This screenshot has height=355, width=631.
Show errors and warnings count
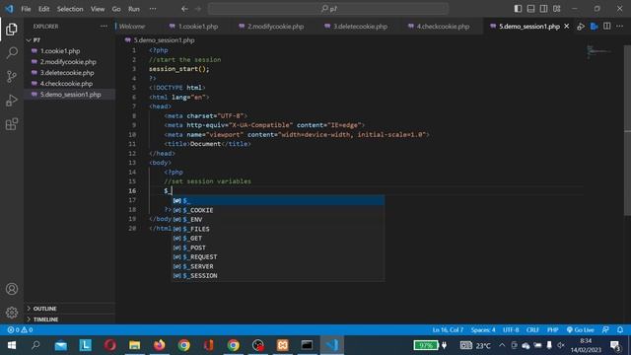20,329
